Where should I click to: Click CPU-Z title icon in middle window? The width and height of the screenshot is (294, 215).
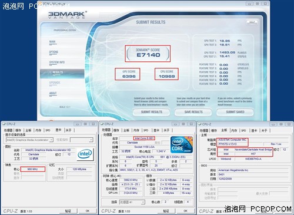[x=102, y=124]
